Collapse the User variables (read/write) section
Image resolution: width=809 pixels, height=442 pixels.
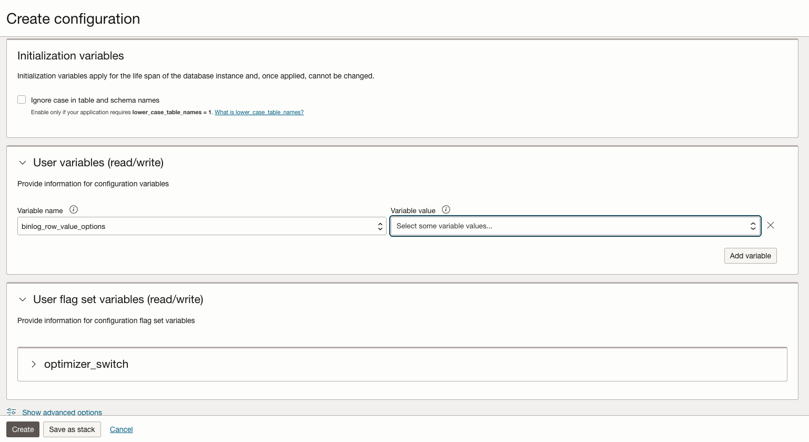tap(22, 163)
